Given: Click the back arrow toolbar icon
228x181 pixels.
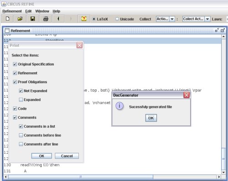Looking at the screenshot, I should click(58, 19).
